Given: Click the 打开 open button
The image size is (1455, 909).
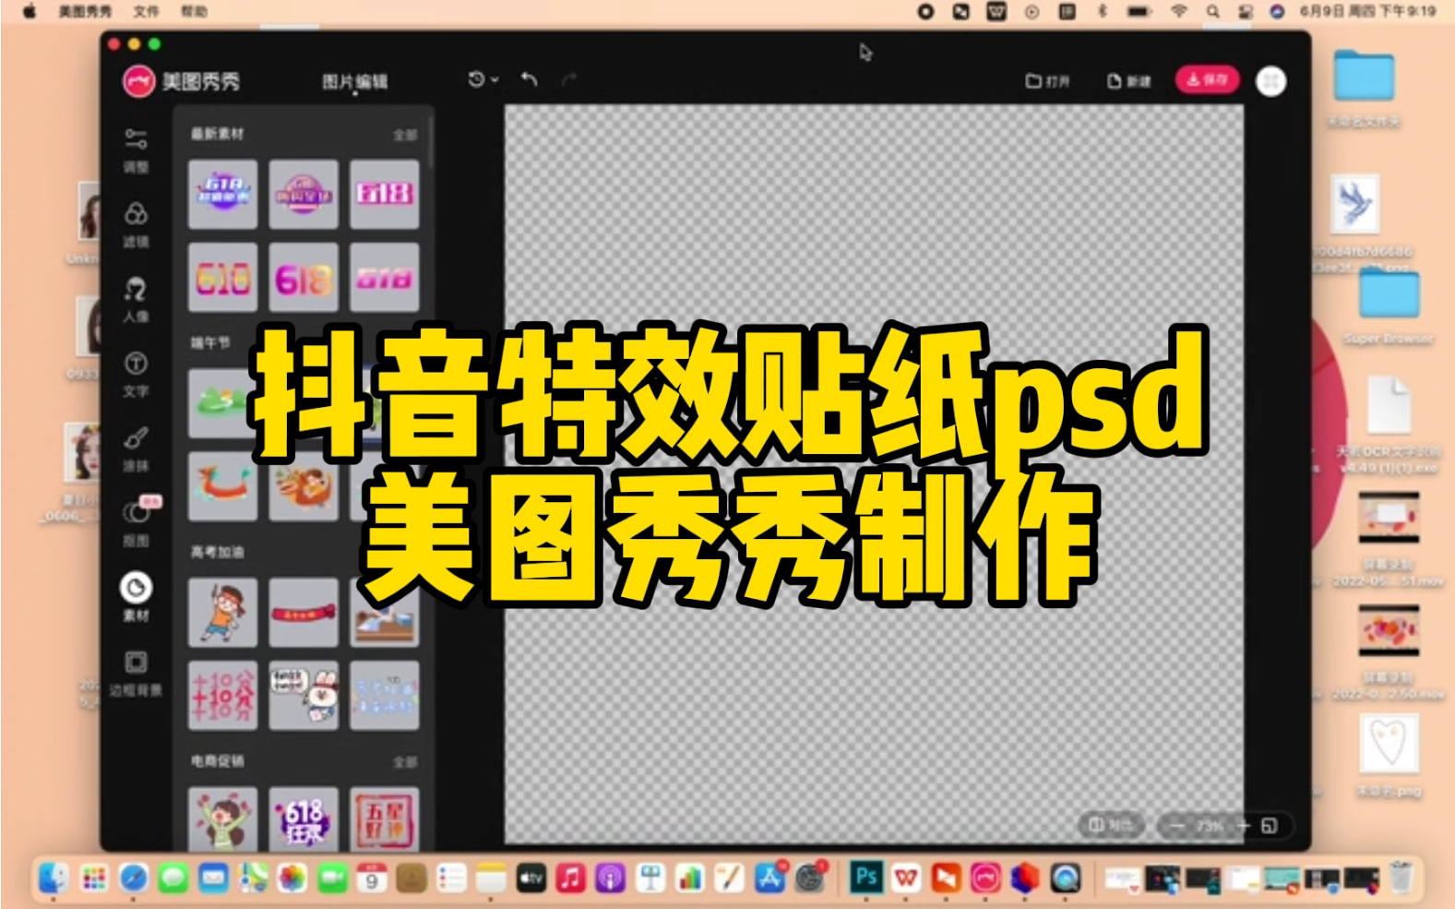Looking at the screenshot, I should tap(1048, 81).
